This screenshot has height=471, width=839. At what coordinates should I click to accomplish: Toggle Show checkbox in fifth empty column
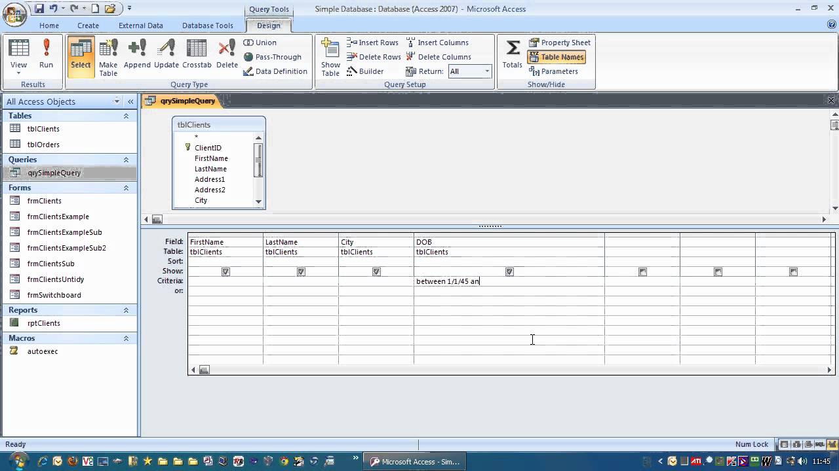(x=642, y=271)
